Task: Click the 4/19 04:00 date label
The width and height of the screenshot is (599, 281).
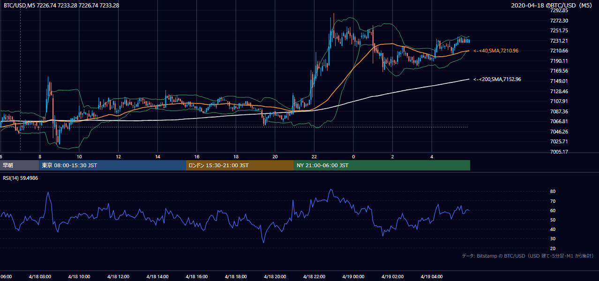Action: coord(431,277)
